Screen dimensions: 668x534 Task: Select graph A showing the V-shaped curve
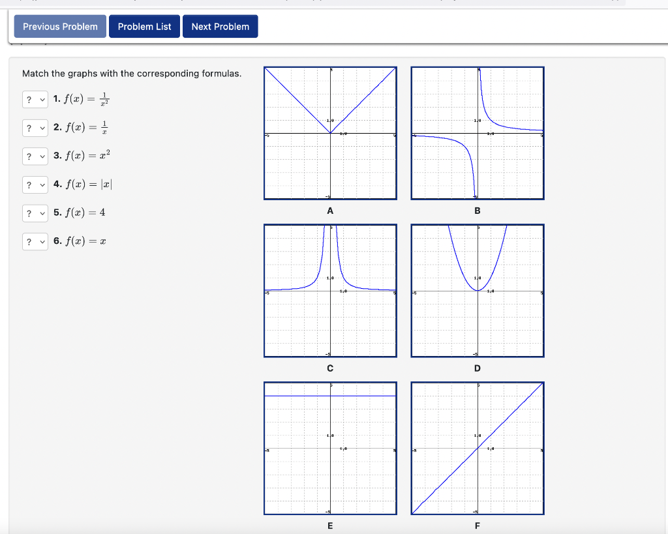click(x=330, y=132)
